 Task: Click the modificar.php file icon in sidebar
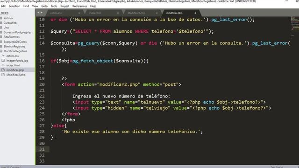(3, 70)
